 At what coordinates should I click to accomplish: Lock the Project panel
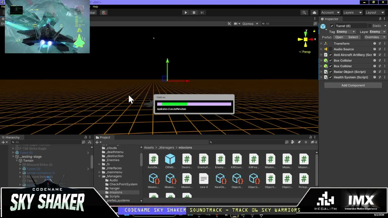click(310, 137)
